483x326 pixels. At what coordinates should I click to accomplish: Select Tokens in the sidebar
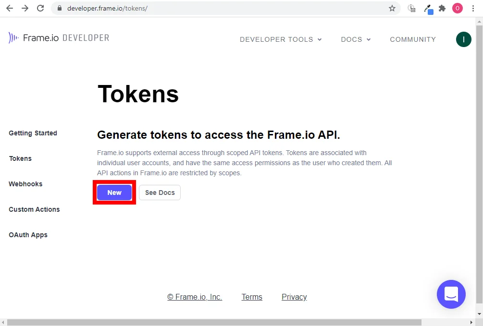[x=20, y=158]
